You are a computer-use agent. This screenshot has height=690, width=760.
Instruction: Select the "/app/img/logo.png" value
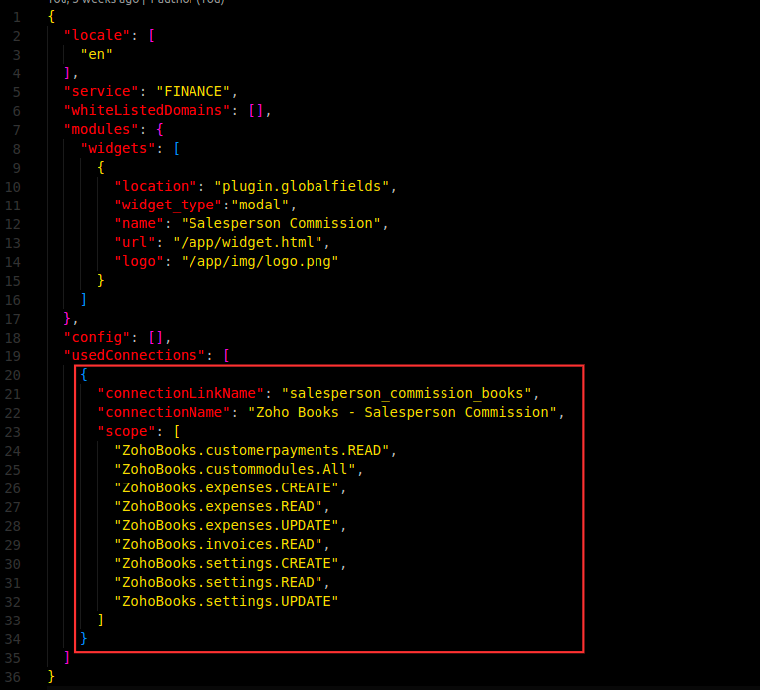260,262
